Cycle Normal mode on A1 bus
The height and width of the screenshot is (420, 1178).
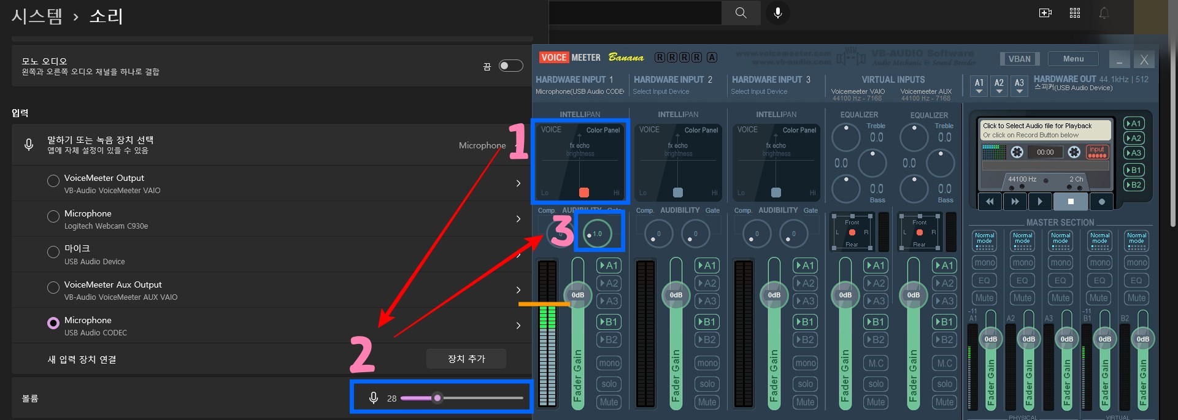984,240
